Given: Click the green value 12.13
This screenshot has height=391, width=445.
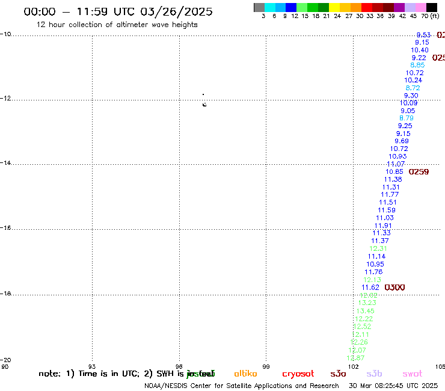Looking at the screenshot, I should (x=372, y=280).
